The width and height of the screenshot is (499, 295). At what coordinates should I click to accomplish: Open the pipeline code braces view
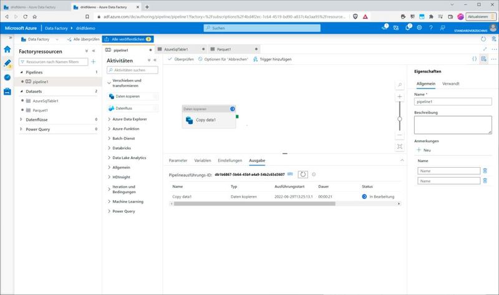point(474,59)
